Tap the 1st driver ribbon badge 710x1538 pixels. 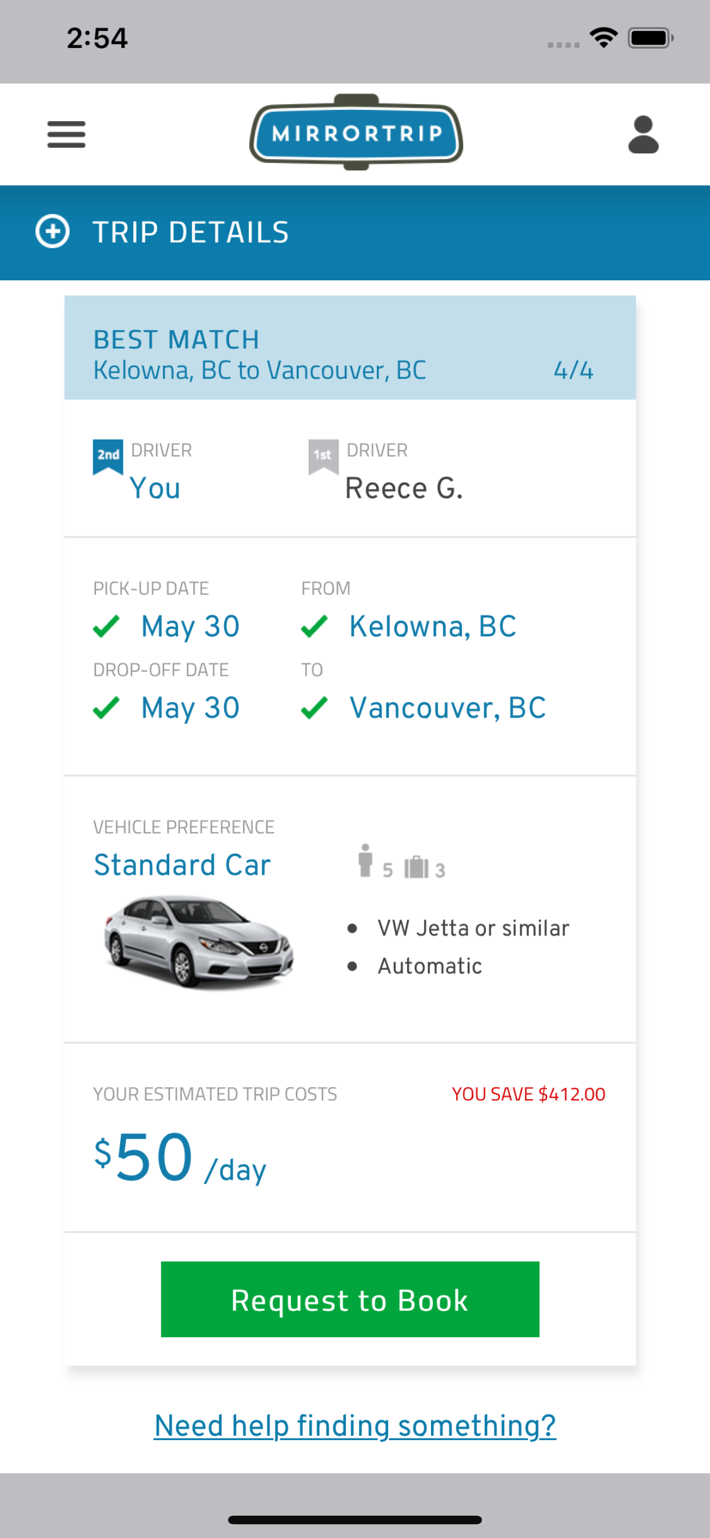coord(323,456)
